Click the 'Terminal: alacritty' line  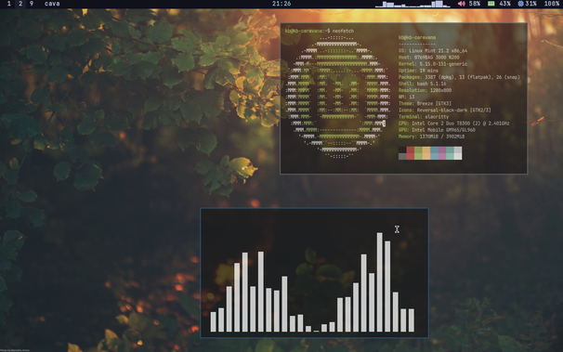coord(424,117)
